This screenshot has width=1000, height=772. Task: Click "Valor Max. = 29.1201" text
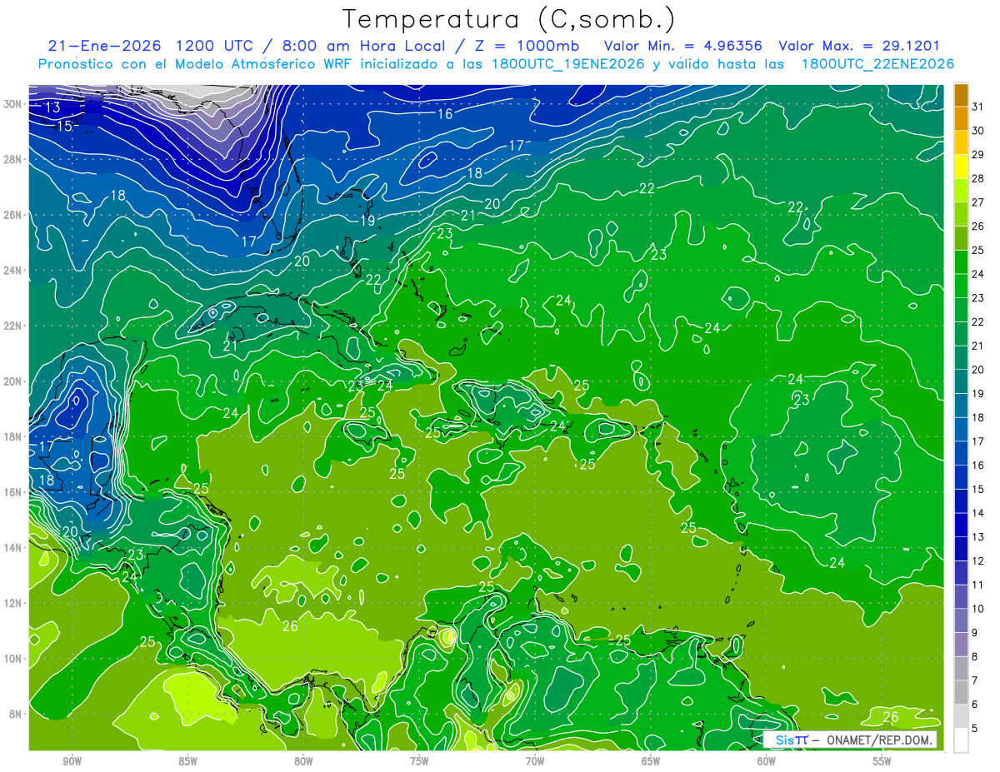click(860, 46)
